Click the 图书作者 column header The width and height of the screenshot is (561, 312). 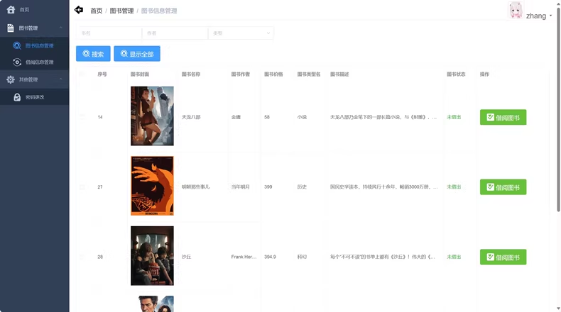241,74
